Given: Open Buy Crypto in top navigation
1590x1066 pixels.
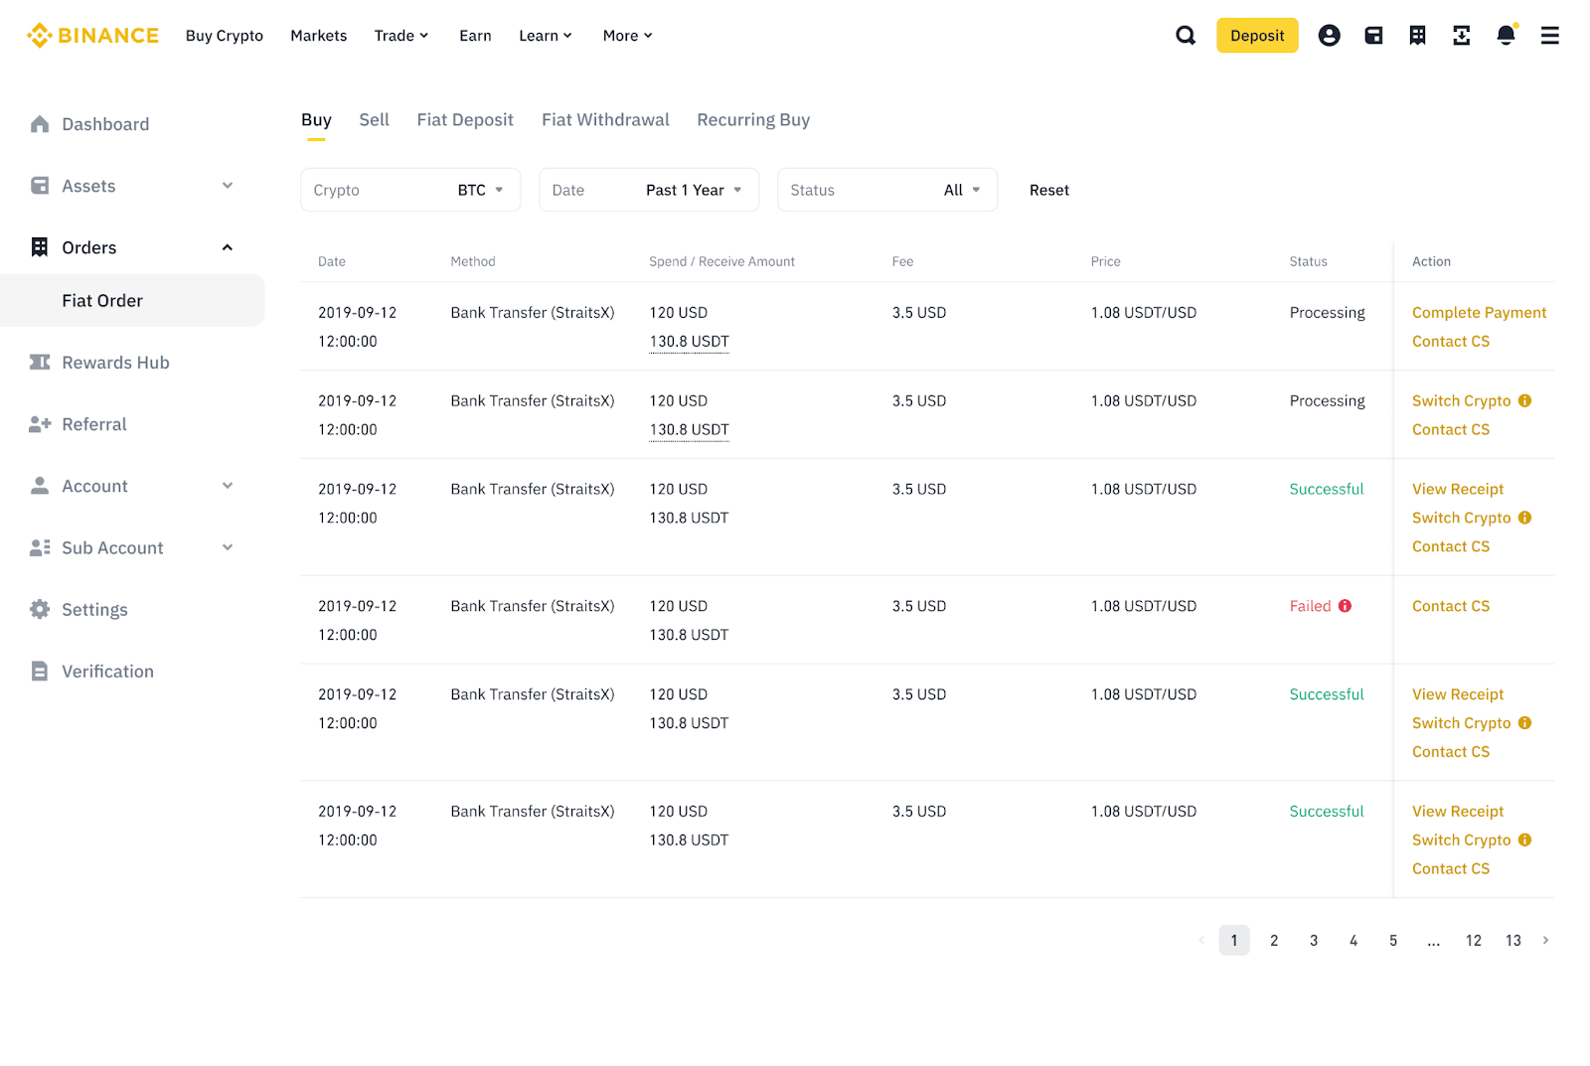Looking at the screenshot, I should coord(225,36).
